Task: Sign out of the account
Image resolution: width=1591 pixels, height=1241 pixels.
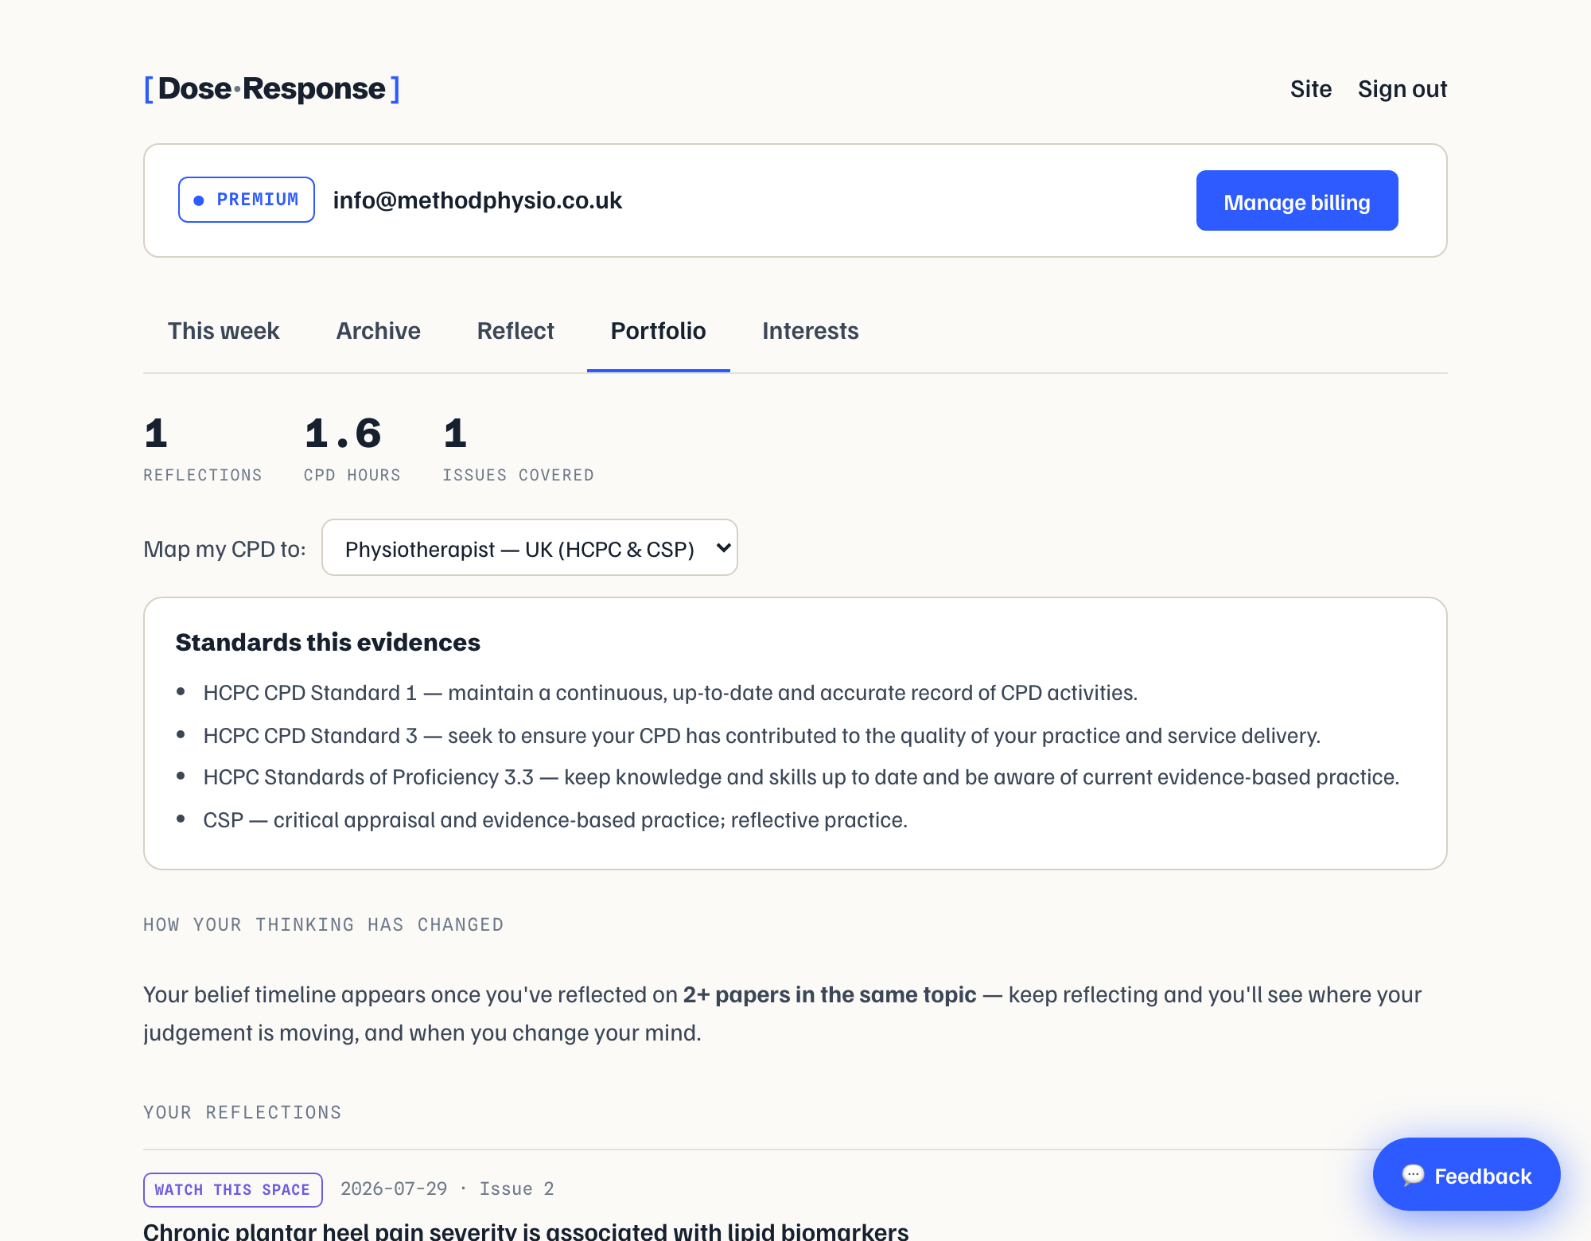Action: click(1402, 89)
